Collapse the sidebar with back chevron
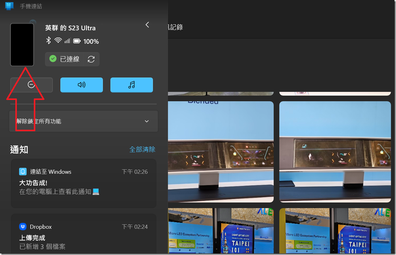 pos(147,25)
